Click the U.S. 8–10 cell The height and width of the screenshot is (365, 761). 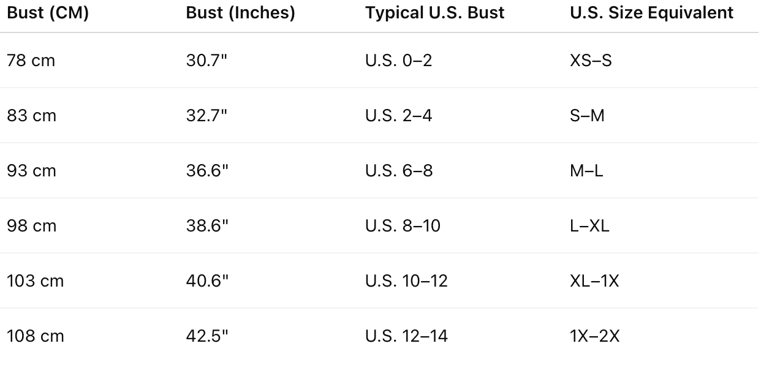[403, 226]
